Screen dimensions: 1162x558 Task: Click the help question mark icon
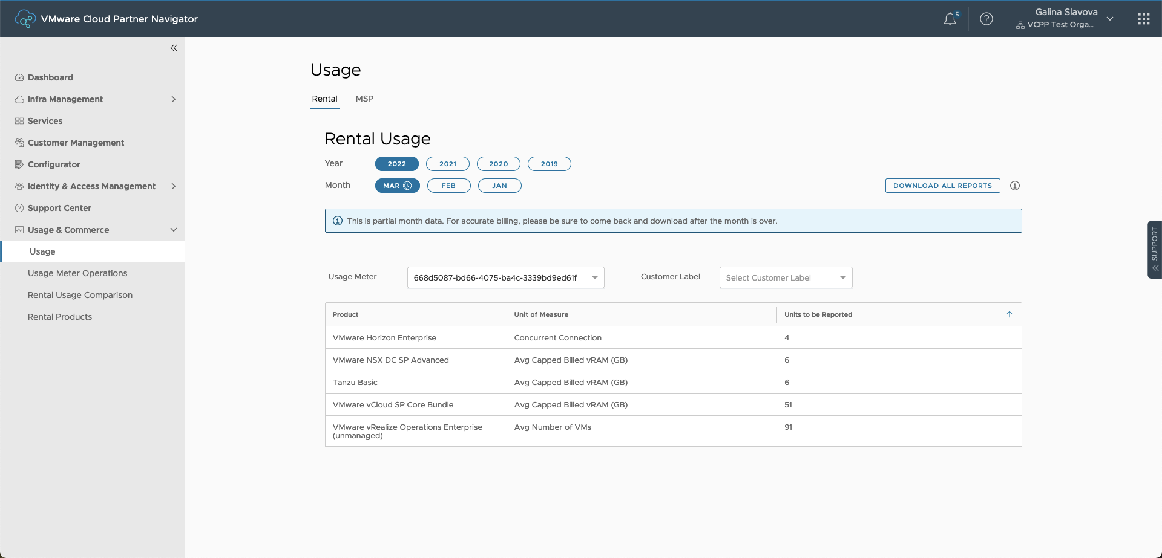pos(986,19)
